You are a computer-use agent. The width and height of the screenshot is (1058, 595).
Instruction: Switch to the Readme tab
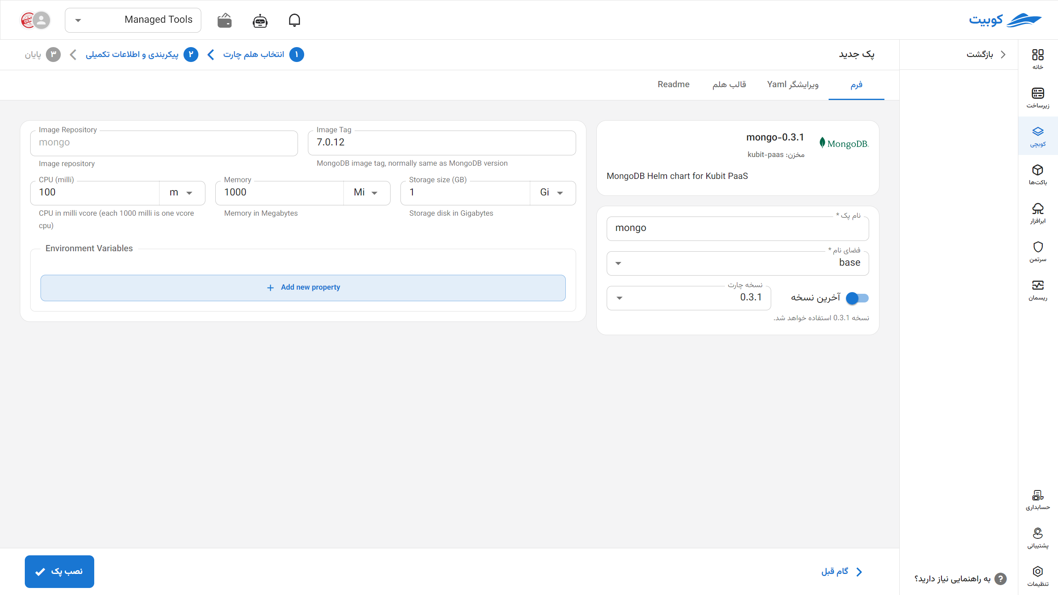674,85
